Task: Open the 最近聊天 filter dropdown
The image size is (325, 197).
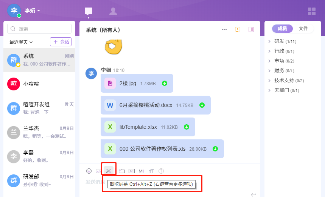Action: pyautogui.click(x=21, y=42)
